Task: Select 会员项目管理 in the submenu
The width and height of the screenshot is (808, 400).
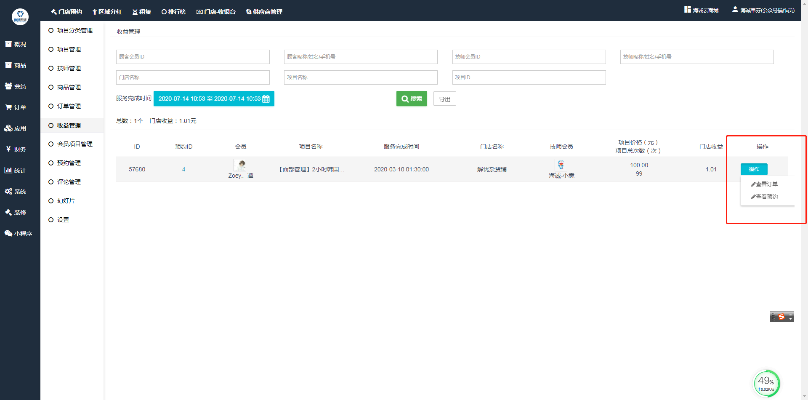Action: point(71,144)
